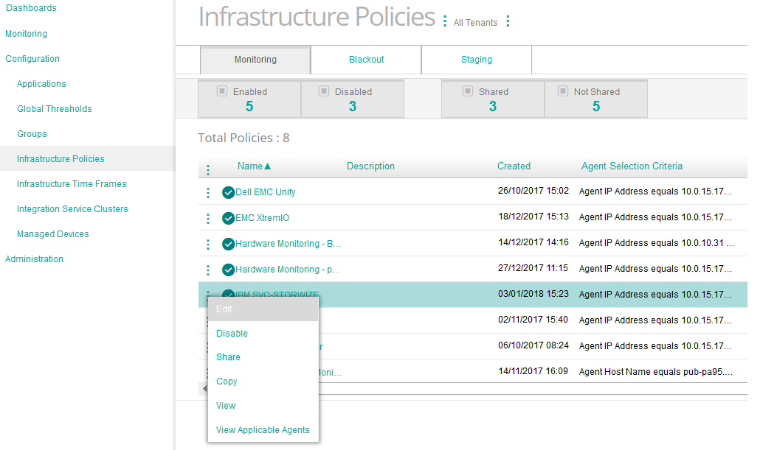The image size is (760, 450).
Task: Open the action menu for Hardware Monitoring - B...
Action: coord(207,244)
